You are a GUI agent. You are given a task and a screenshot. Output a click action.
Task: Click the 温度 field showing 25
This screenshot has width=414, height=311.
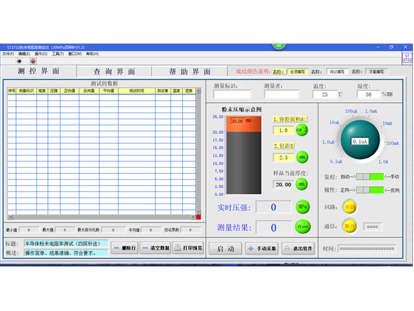[325, 94]
